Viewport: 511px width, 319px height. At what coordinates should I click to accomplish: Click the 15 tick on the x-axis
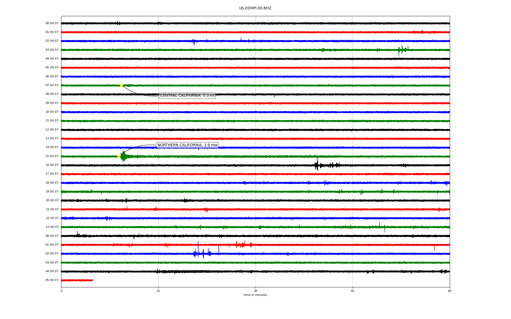158,291
